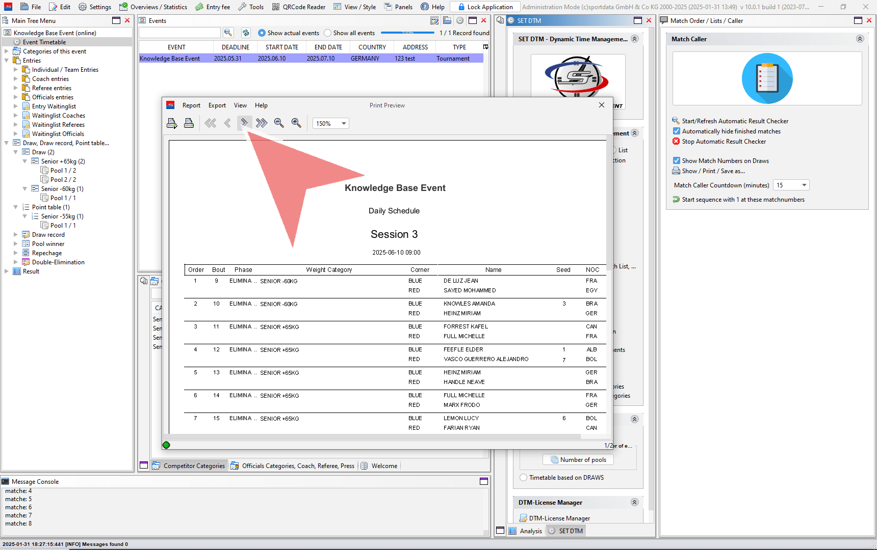Open the 150% zoom level dropdown

click(344, 124)
